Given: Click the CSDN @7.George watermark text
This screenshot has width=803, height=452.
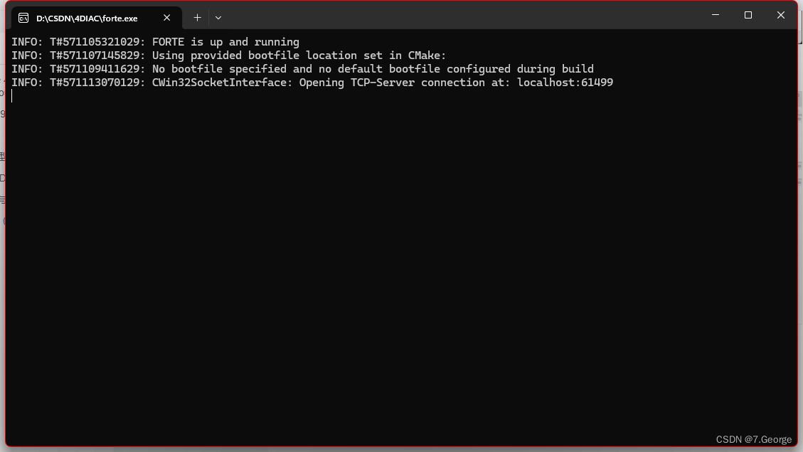Looking at the screenshot, I should [753, 439].
